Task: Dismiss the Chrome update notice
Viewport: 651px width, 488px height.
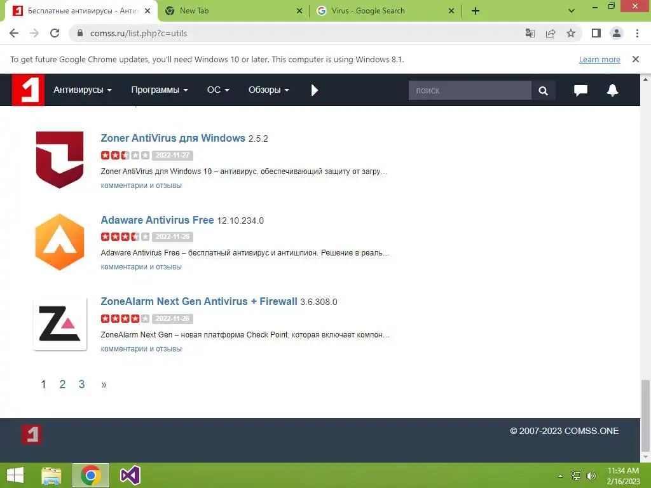Action: pos(636,59)
